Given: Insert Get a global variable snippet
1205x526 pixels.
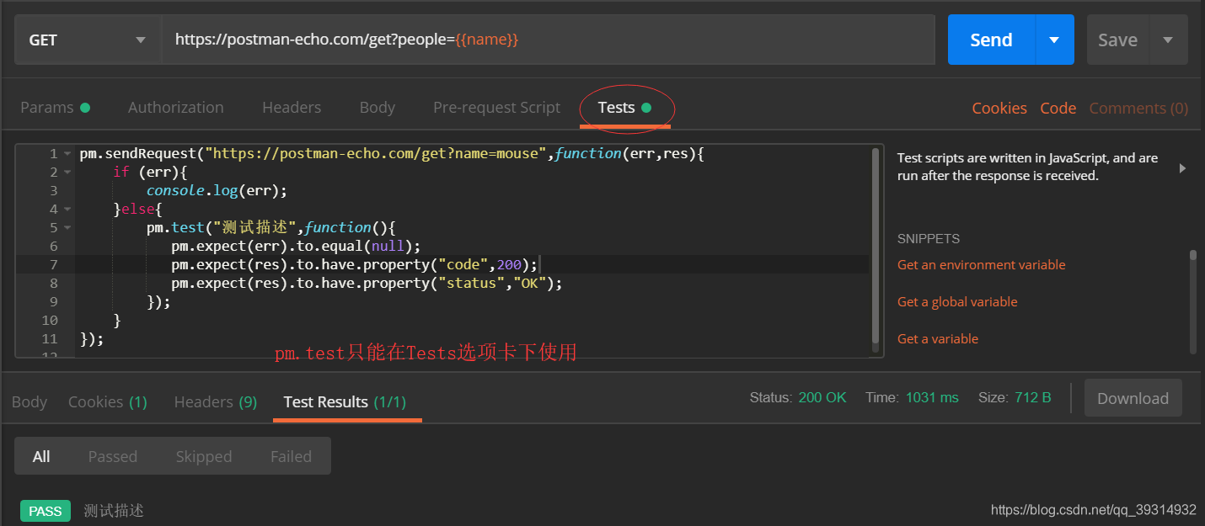Looking at the screenshot, I should click(957, 301).
